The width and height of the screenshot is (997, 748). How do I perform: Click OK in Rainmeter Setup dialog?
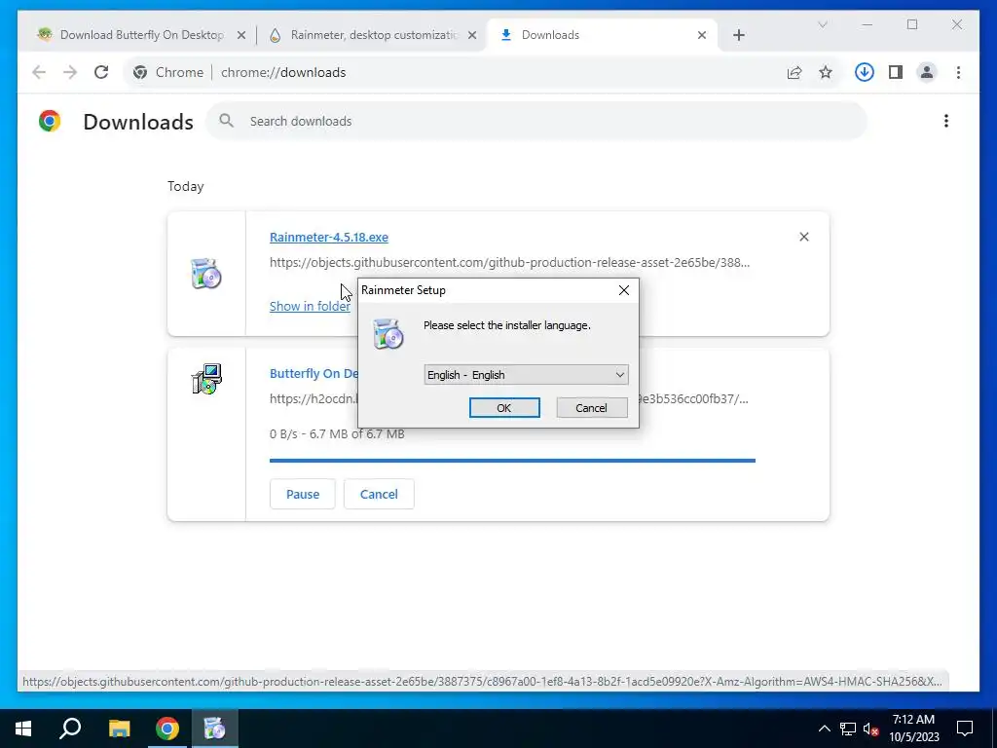click(504, 408)
